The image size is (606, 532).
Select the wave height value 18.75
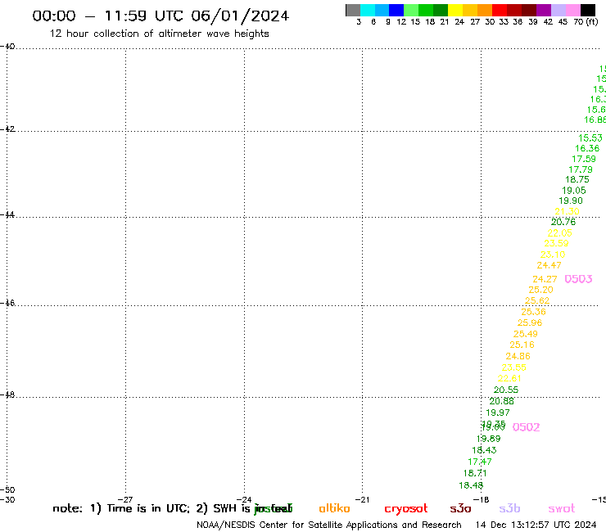[x=577, y=179]
